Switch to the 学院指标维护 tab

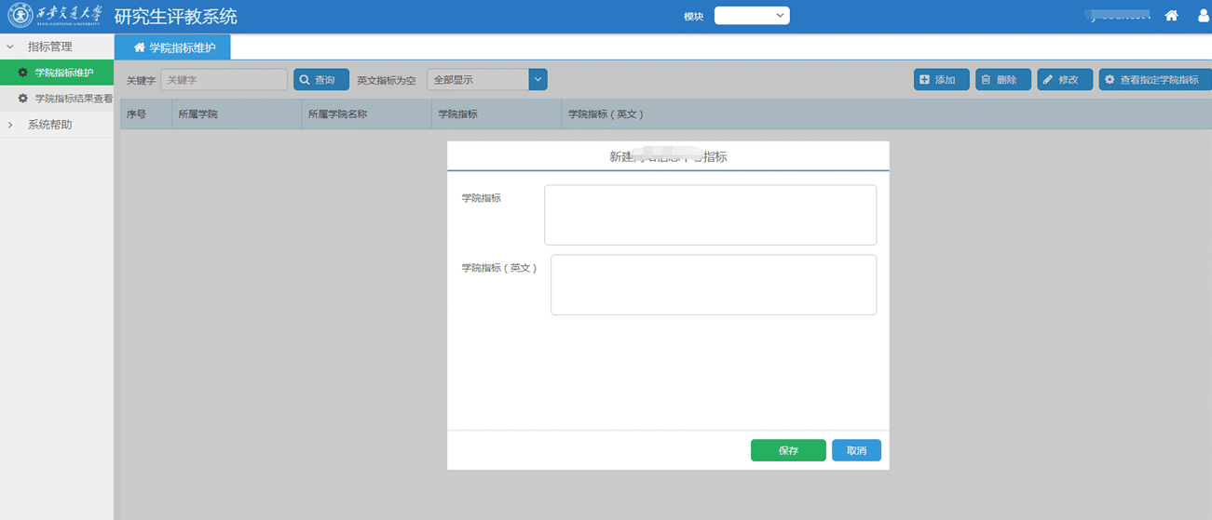point(173,47)
